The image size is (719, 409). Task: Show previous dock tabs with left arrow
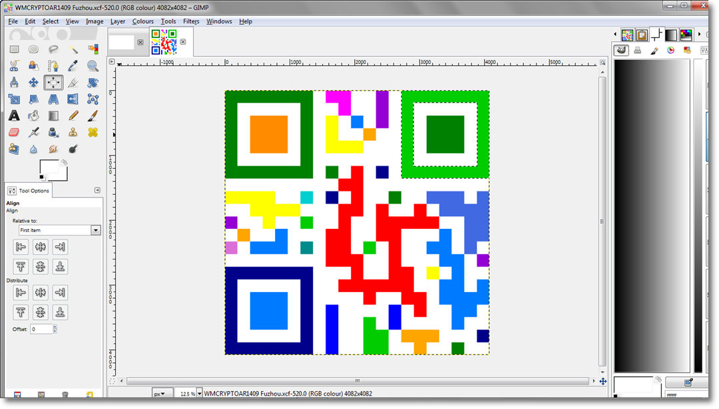(x=615, y=35)
